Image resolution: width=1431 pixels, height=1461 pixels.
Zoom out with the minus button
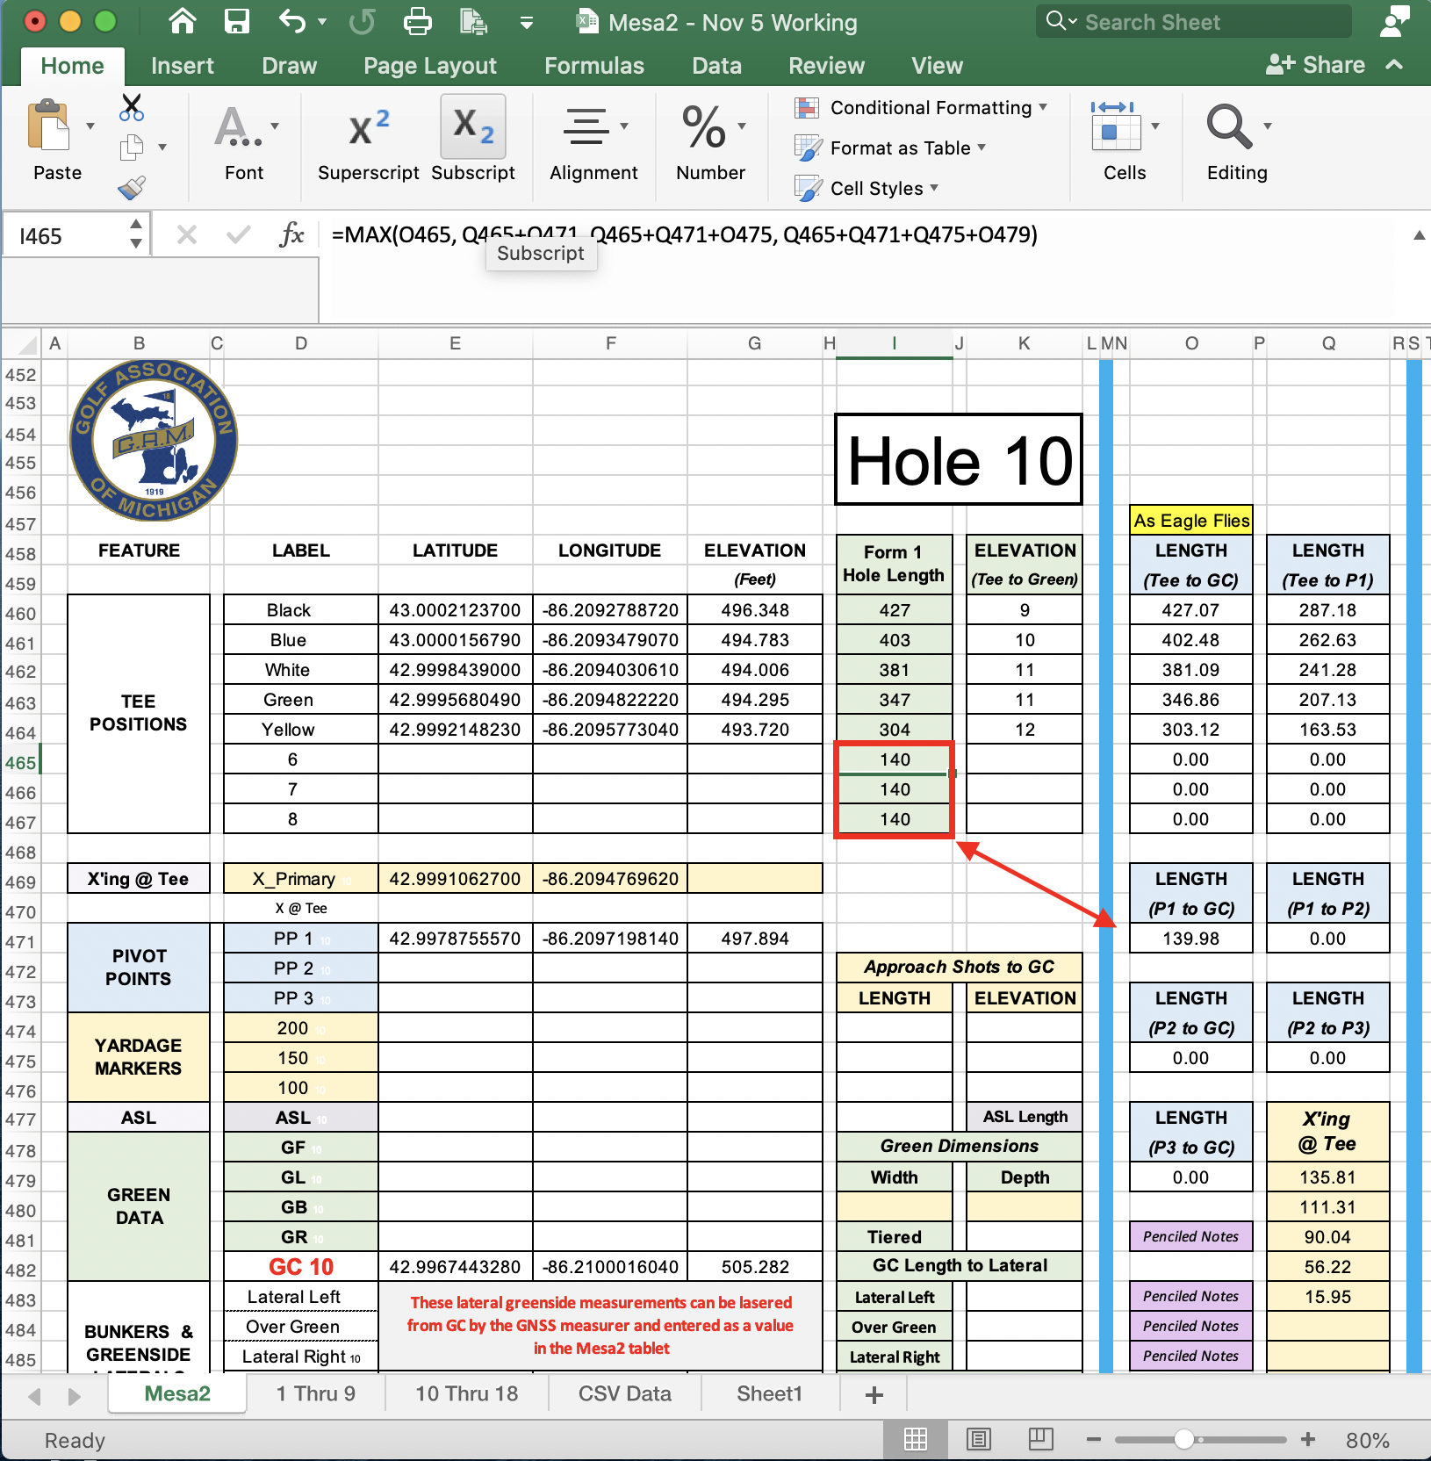click(1094, 1440)
